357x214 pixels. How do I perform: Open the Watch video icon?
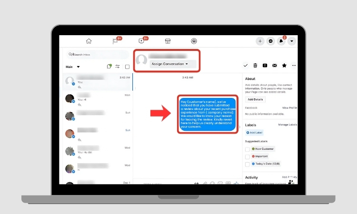(141, 41)
